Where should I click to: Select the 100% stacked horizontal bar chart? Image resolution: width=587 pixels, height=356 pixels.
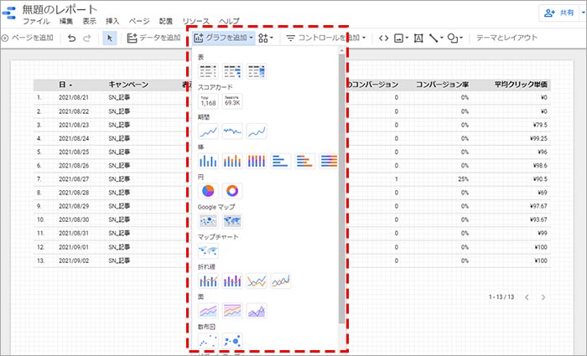click(330, 160)
